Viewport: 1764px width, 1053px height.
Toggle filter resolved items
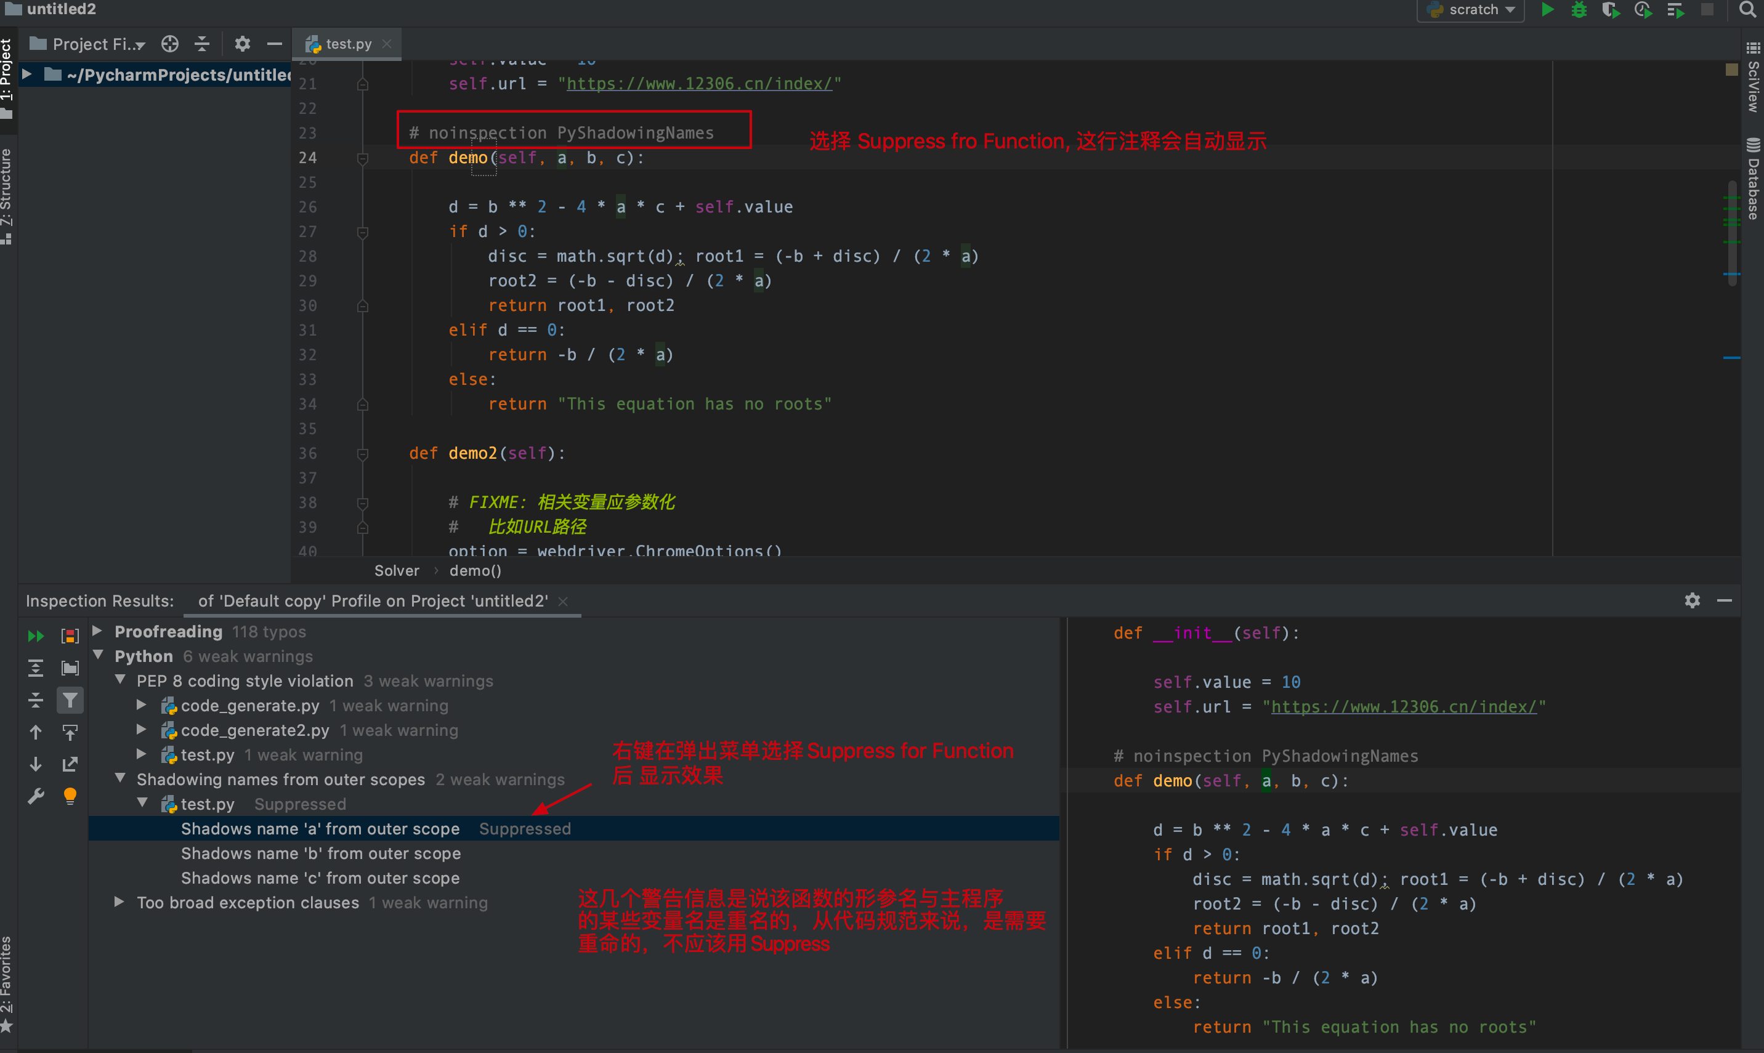(70, 700)
